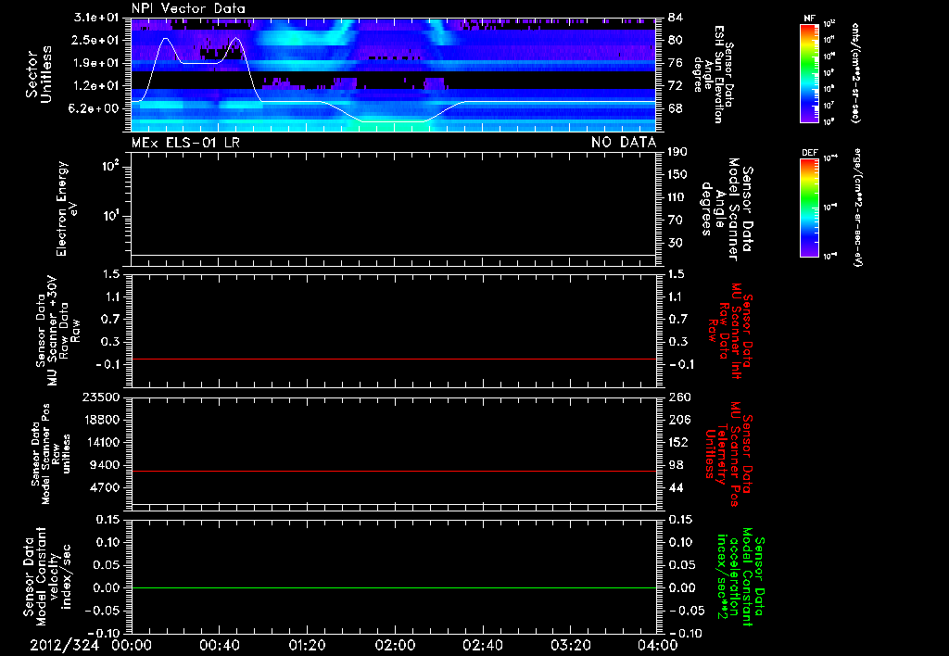
Task: Click the 9400 scanner position tick
Action: [105, 465]
